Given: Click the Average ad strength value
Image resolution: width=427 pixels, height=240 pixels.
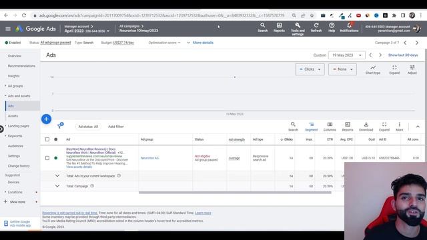Looking at the screenshot, I should [234, 158].
